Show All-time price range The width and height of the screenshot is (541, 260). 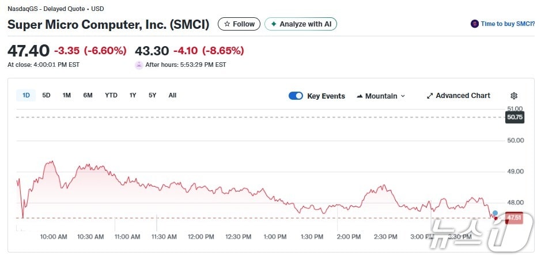click(x=172, y=95)
